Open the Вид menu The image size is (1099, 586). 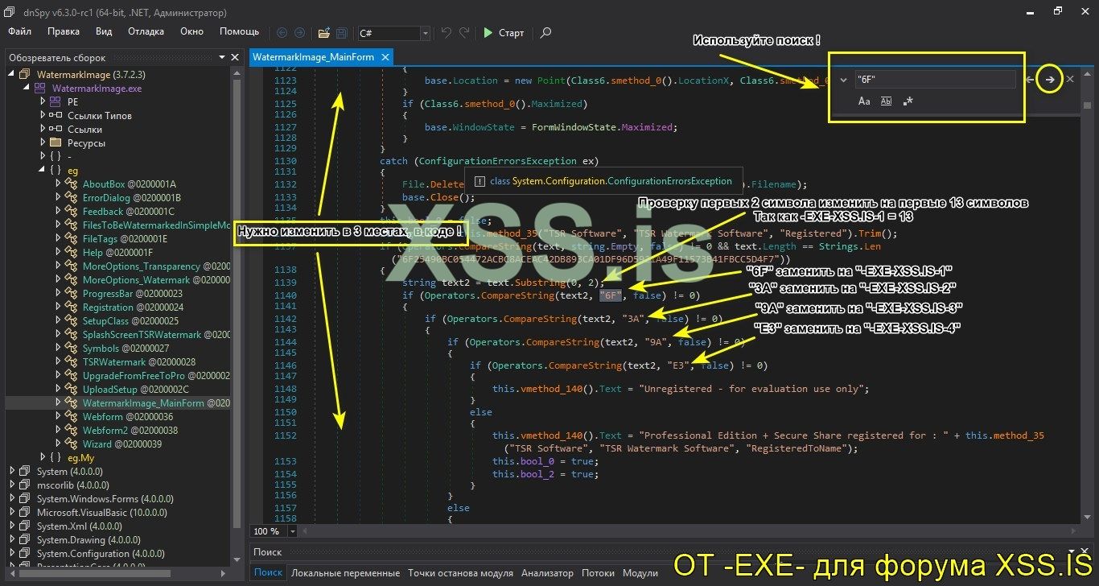[104, 31]
